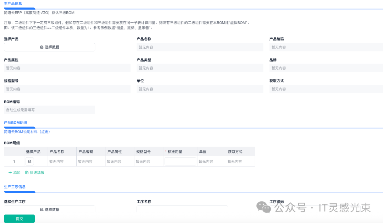The width and height of the screenshot is (383, 223).
Task: Click the 获取方式 field in main product info
Action: 326,89
